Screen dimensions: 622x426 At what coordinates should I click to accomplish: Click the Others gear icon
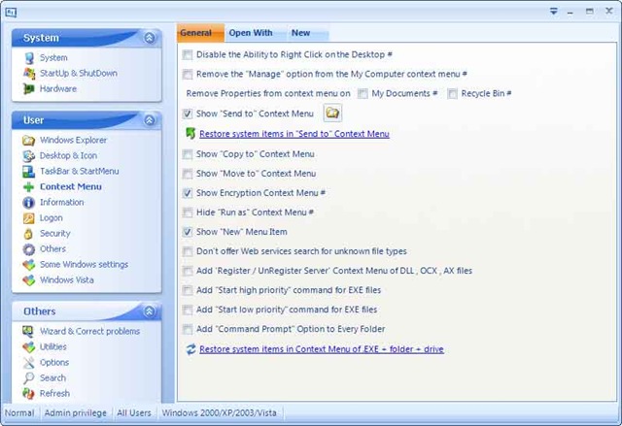coord(28,249)
